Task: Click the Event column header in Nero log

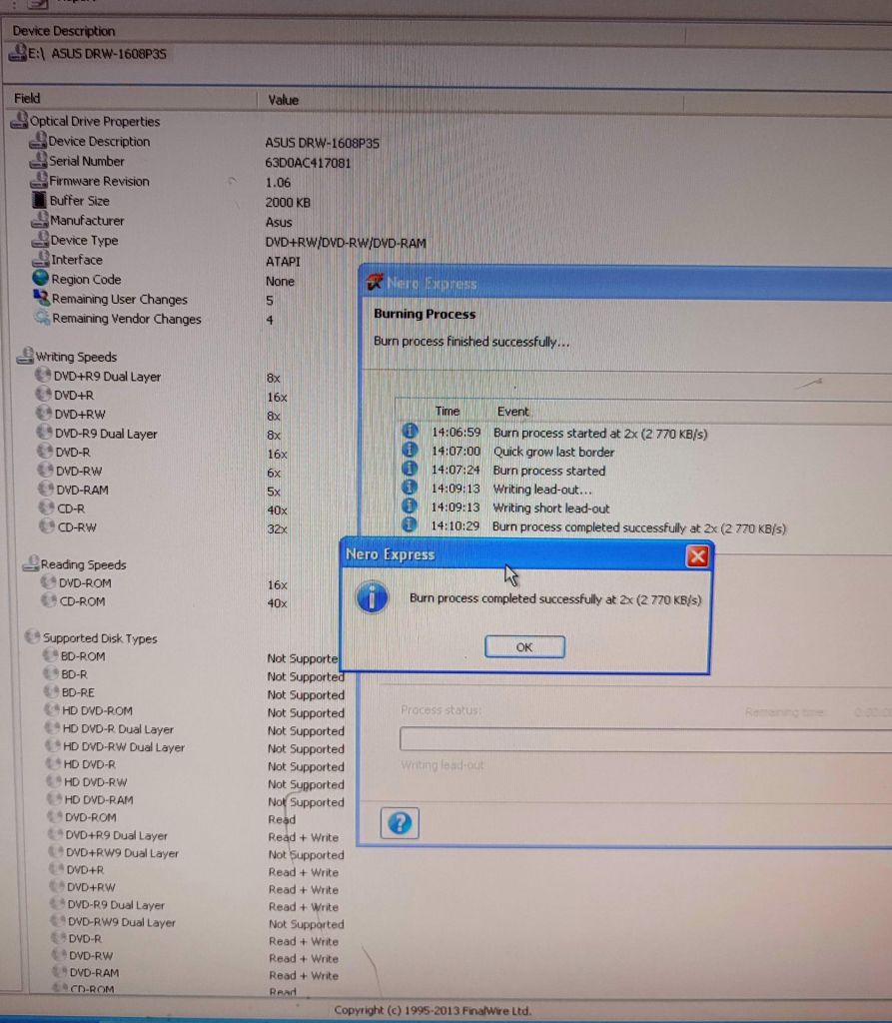Action: (512, 412)
